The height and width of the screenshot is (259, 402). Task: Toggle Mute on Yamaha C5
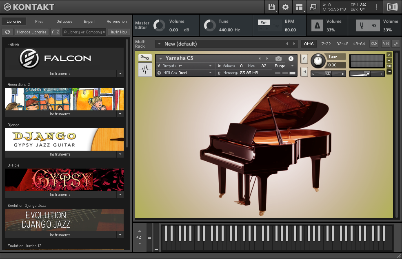click(304, 72)
